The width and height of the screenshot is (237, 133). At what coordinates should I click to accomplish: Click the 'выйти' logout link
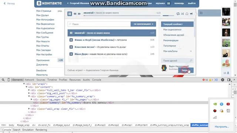192,3
